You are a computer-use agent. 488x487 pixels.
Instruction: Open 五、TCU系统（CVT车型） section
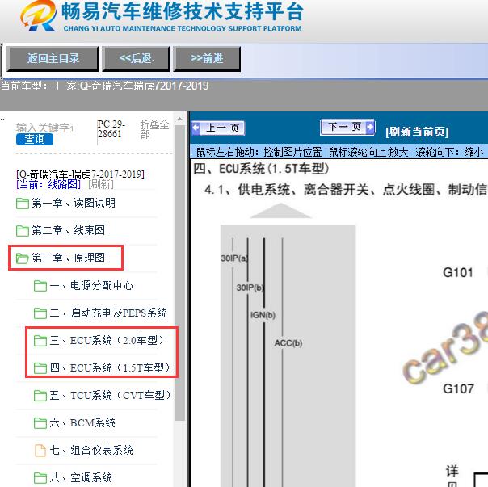click(x=111, y=395)
